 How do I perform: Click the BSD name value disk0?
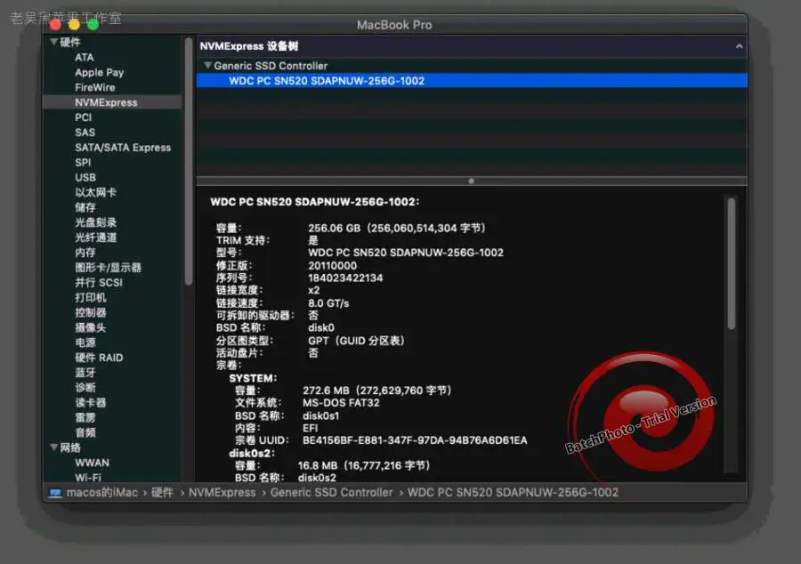(x=321, y=327)
